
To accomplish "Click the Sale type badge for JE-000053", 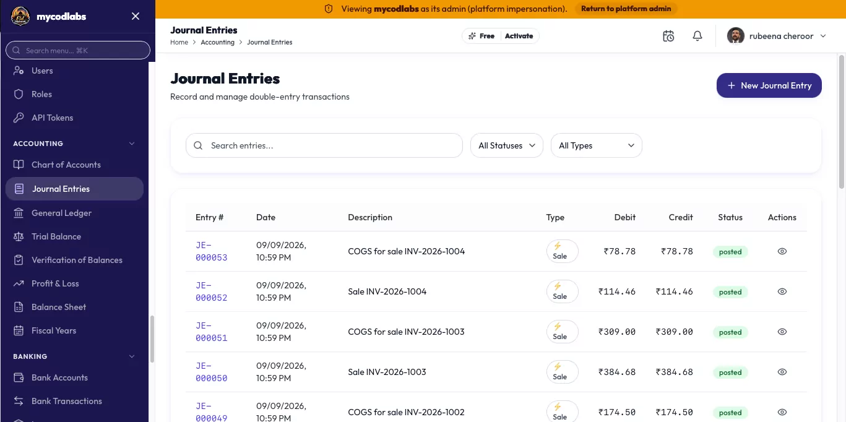I will point(562,251).
